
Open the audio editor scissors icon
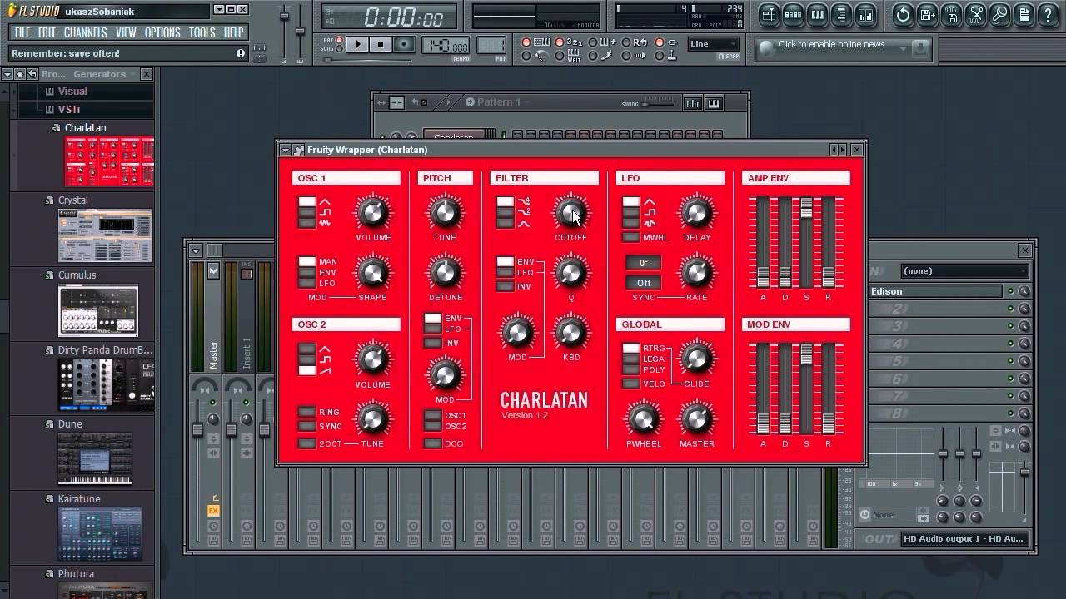[975, 14]
